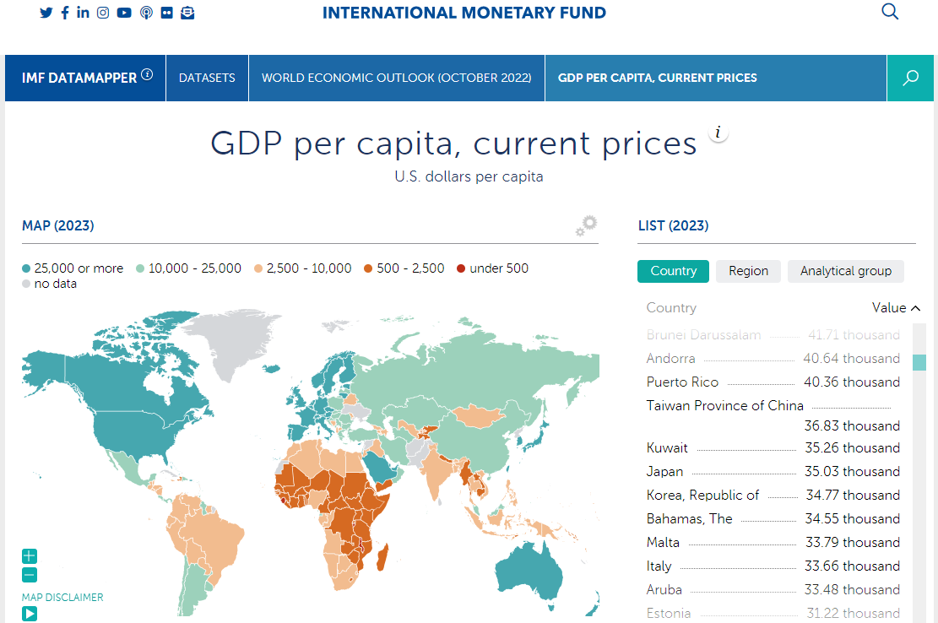
Task: Switch list to Analytical group view
Action: coord(845,271)
